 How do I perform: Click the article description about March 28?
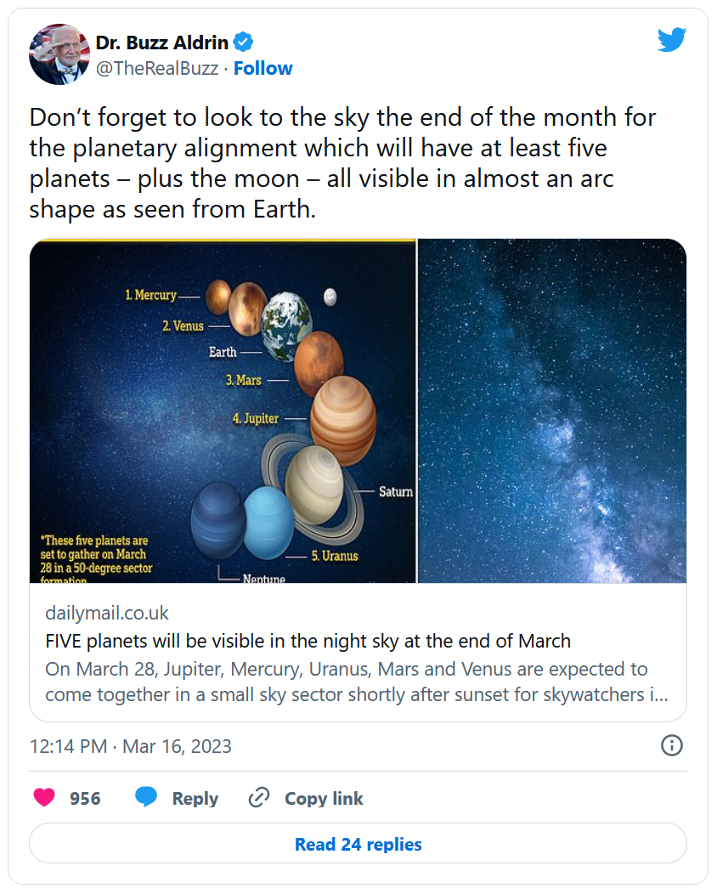click(356, 682)
